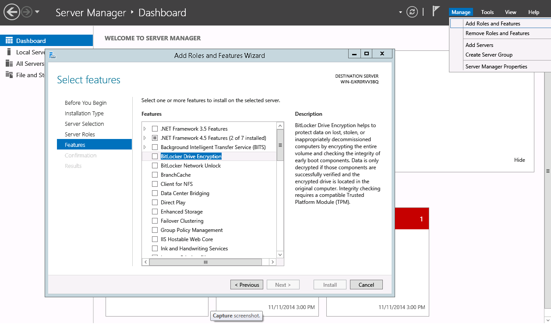The image size is (551, 324).
Task: Click the forward navigation arrow
Action: (27, 12)
